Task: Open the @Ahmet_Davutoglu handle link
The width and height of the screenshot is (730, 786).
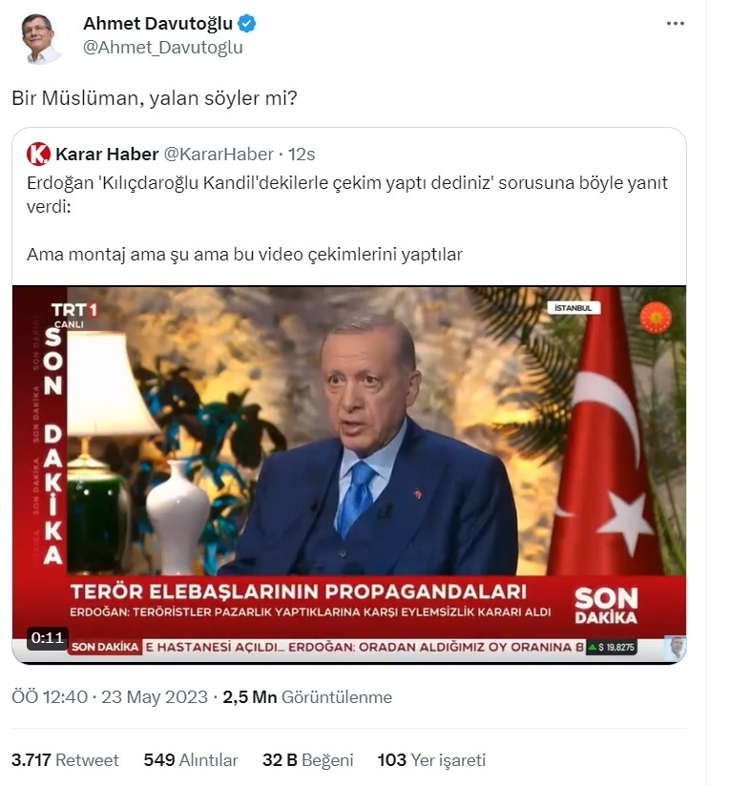Action: click(163, 48)
